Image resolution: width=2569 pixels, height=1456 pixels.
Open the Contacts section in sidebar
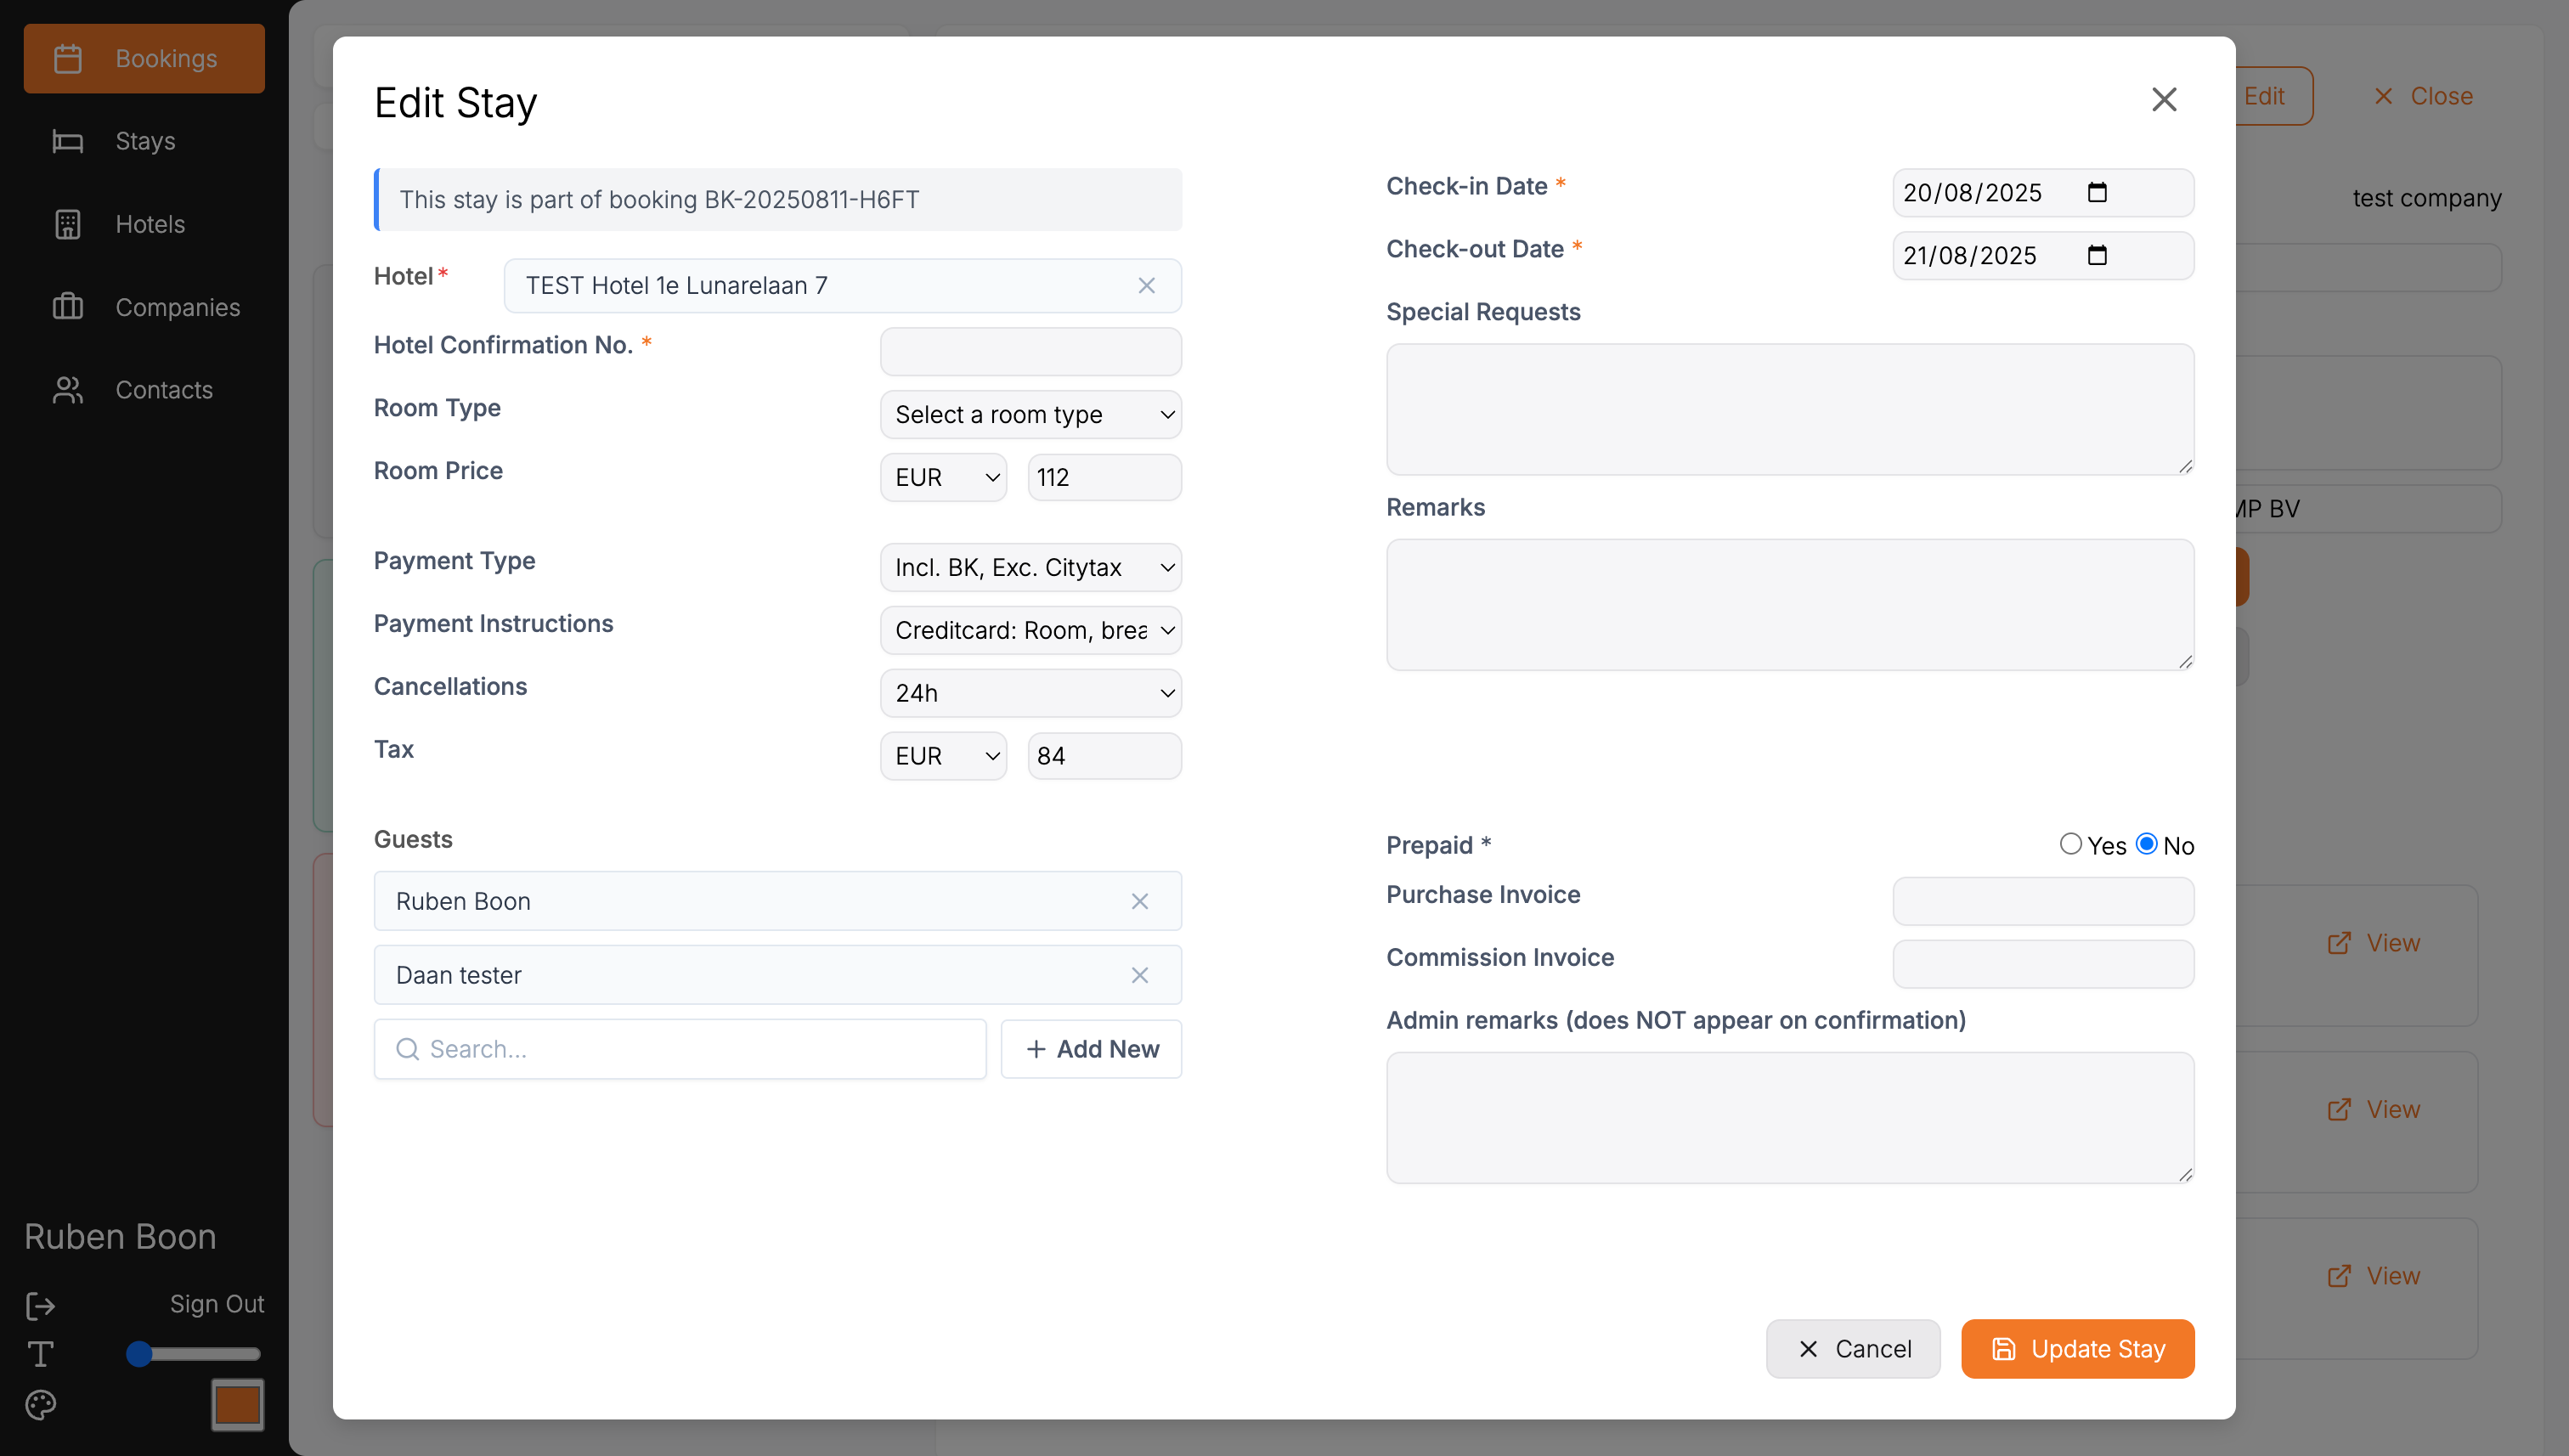pyautogui.click(x=144, y=390)
